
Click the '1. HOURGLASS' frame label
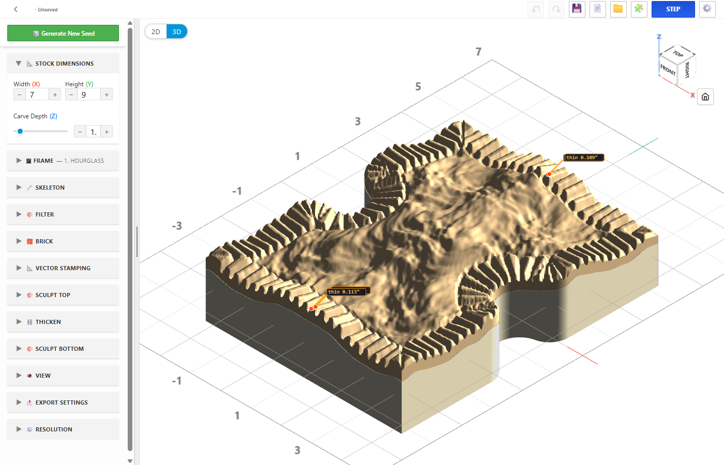click(84, 161)
